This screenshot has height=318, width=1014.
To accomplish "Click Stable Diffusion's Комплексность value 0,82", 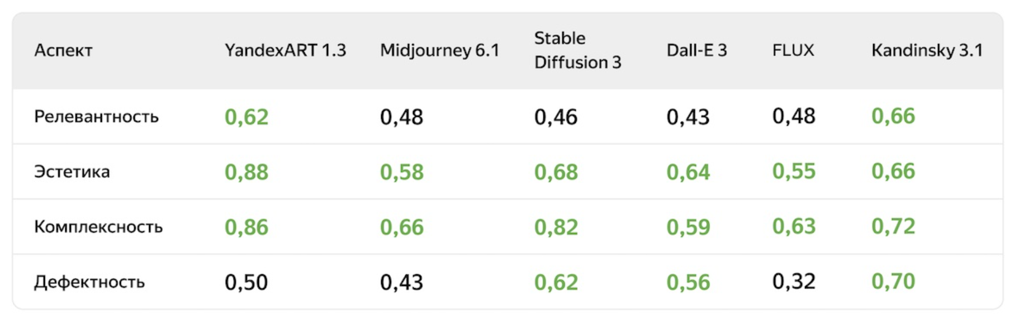I will click(556, 227).
